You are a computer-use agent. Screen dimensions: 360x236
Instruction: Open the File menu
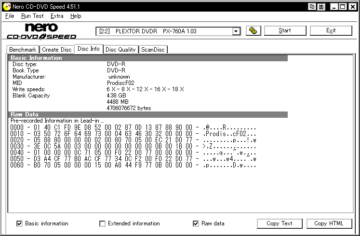(x=10, y=16)
